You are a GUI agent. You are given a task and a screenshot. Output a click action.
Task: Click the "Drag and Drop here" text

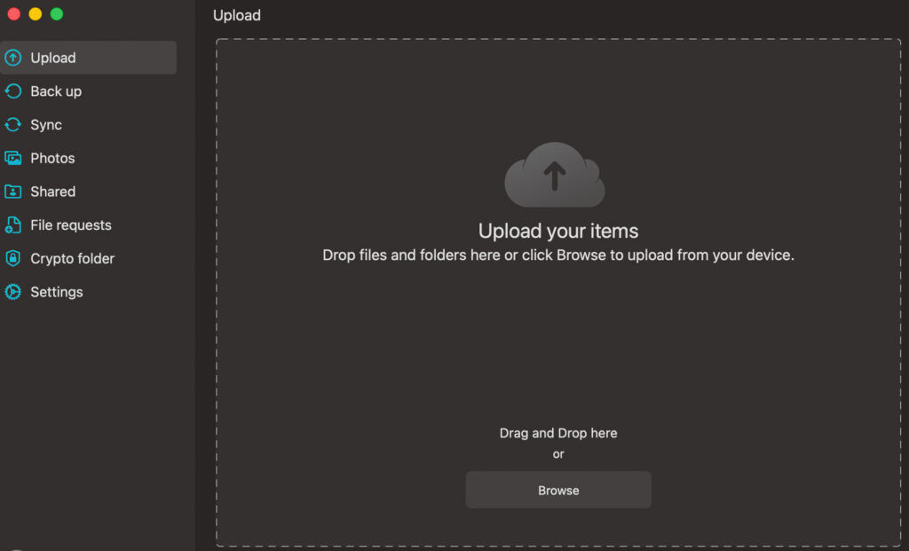tap(558, 433)
